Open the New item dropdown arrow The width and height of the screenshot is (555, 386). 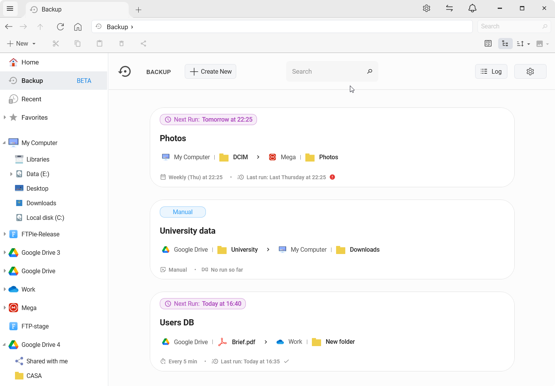[33, 43]
